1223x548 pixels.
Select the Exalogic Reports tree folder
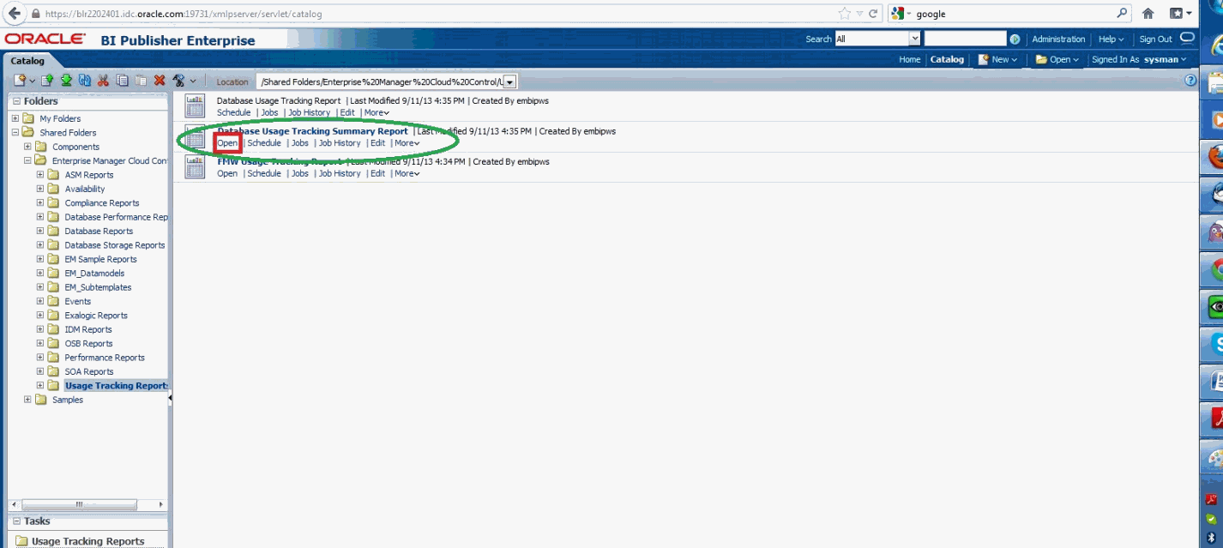(96, 316)
